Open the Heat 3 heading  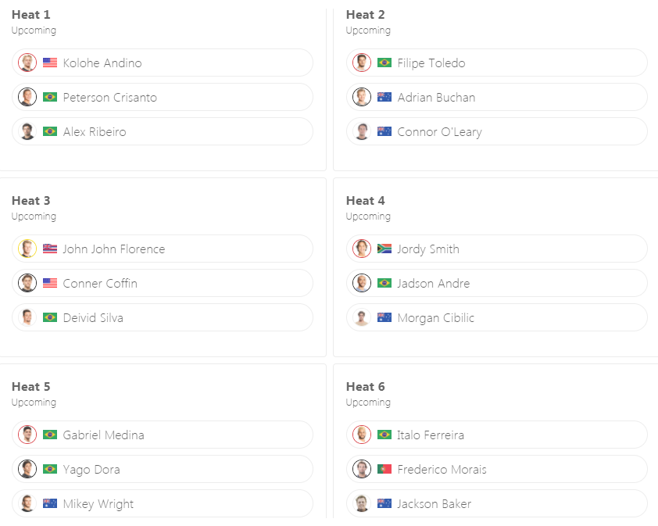31,201
